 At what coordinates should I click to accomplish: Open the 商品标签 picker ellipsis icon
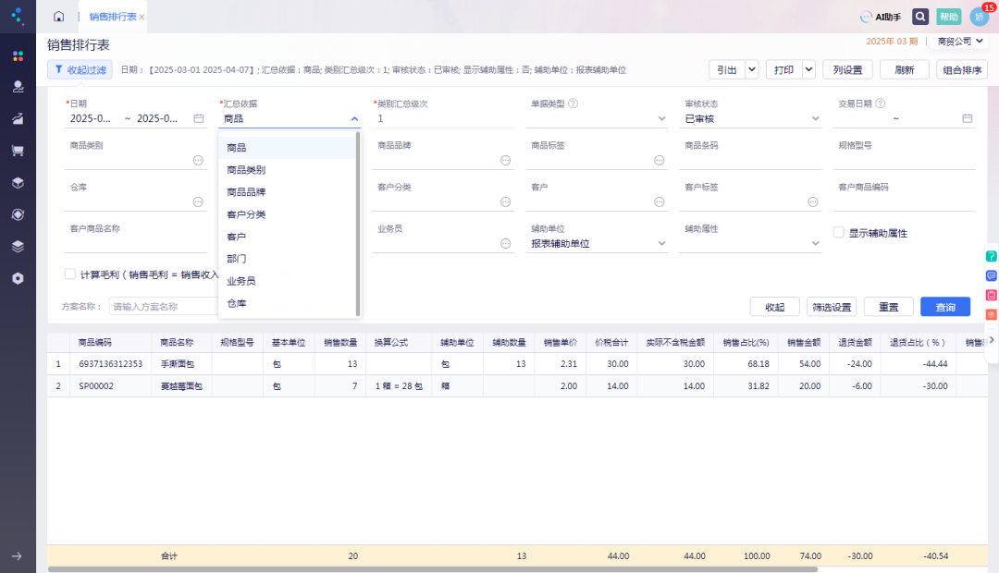point(660,161)
